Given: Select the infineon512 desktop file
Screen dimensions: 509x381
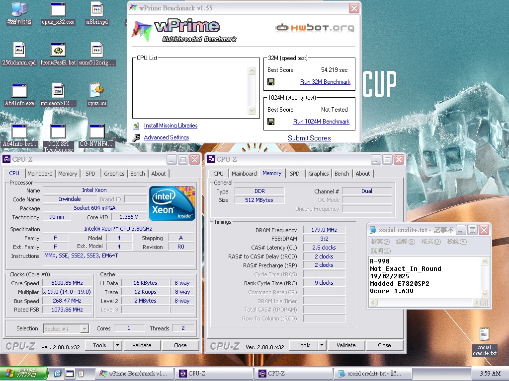Looking at the screenshot, I should pos(58,95).
